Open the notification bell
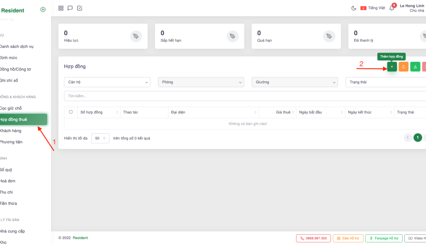The width and height of the screenshot is (426, 245). pyautogui.click(x=392, y=8)
